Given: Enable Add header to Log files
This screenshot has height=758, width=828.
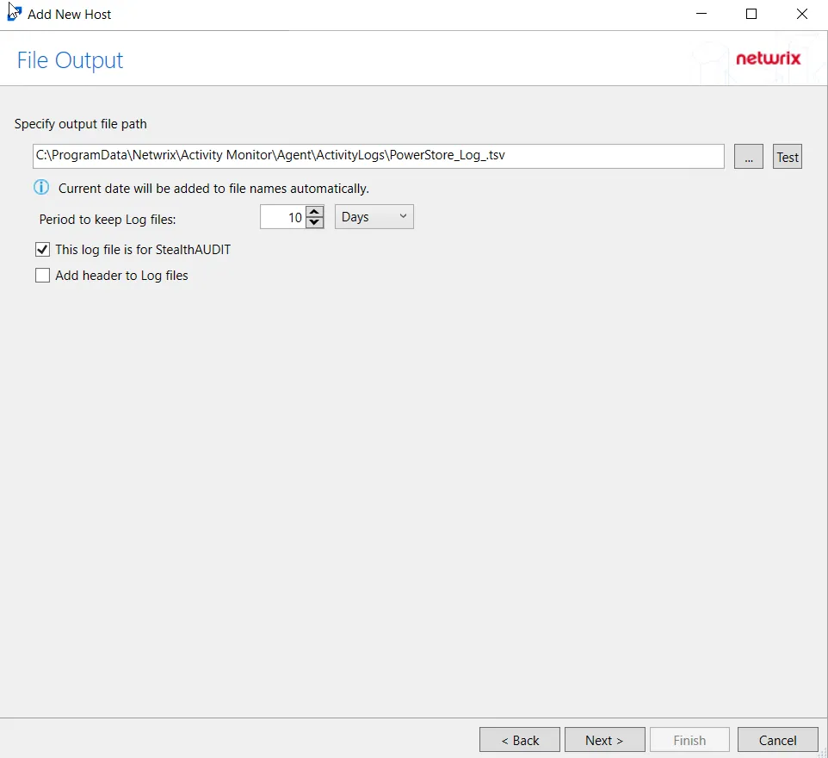Looking at the screenshot, I should (x=42, y=276).
